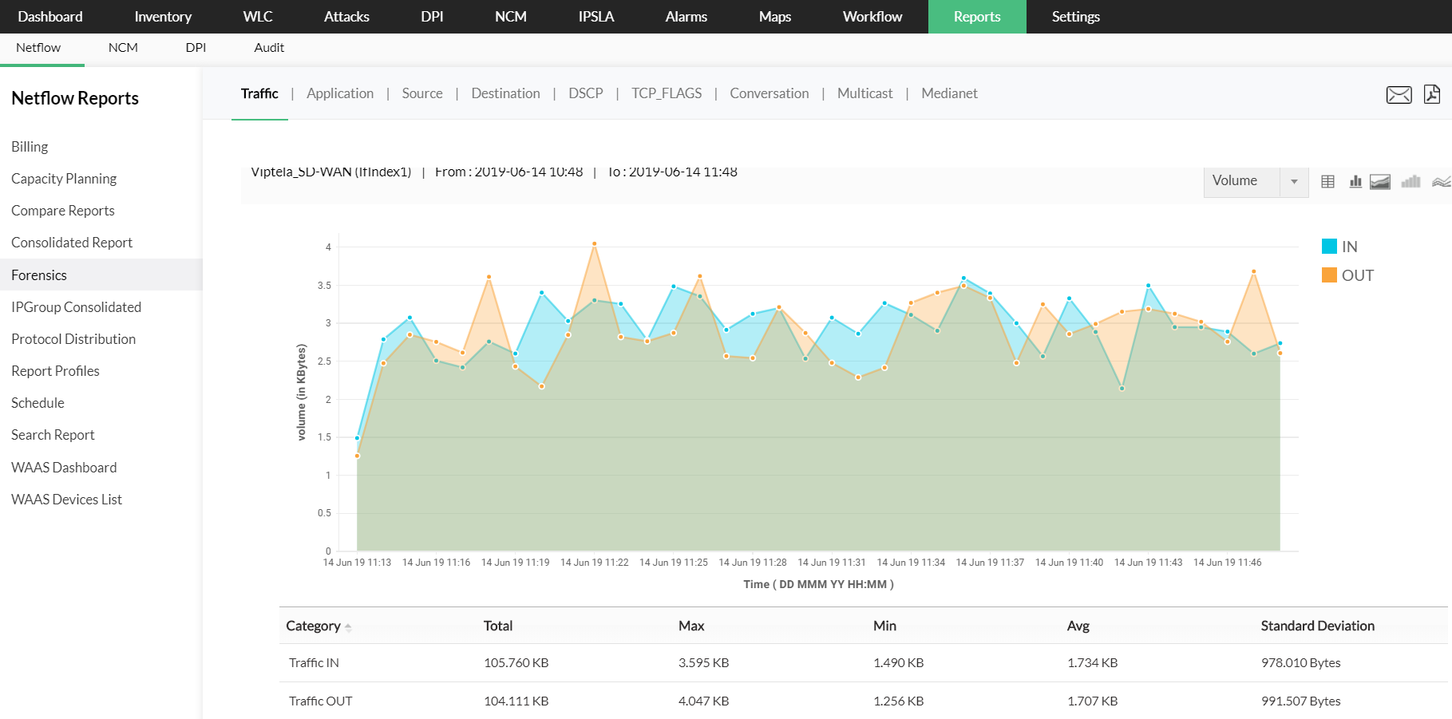Switch to table view icon
The image size is (1452, 719).
click(x=1327, y=182)
